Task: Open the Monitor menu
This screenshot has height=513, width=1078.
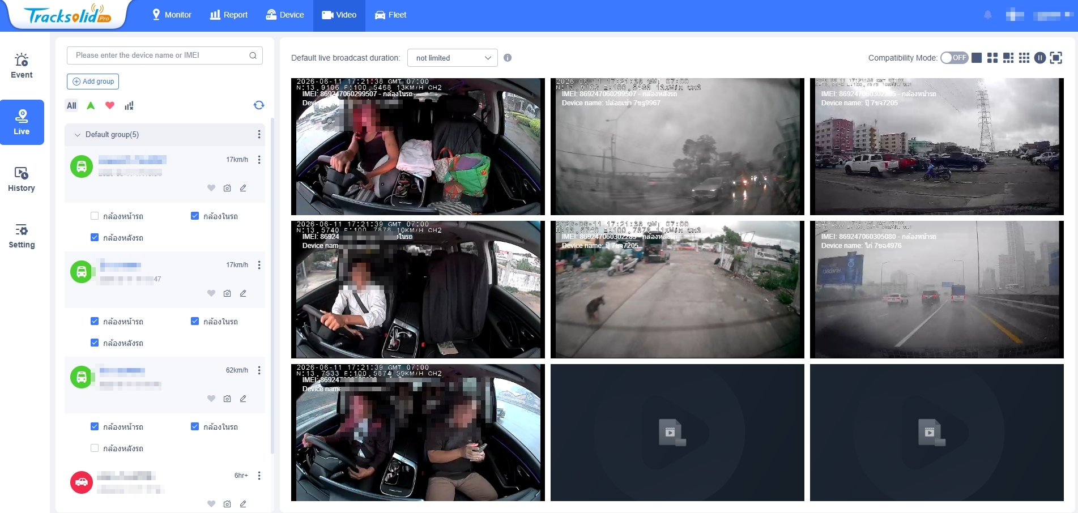Action: click(172, 15)
